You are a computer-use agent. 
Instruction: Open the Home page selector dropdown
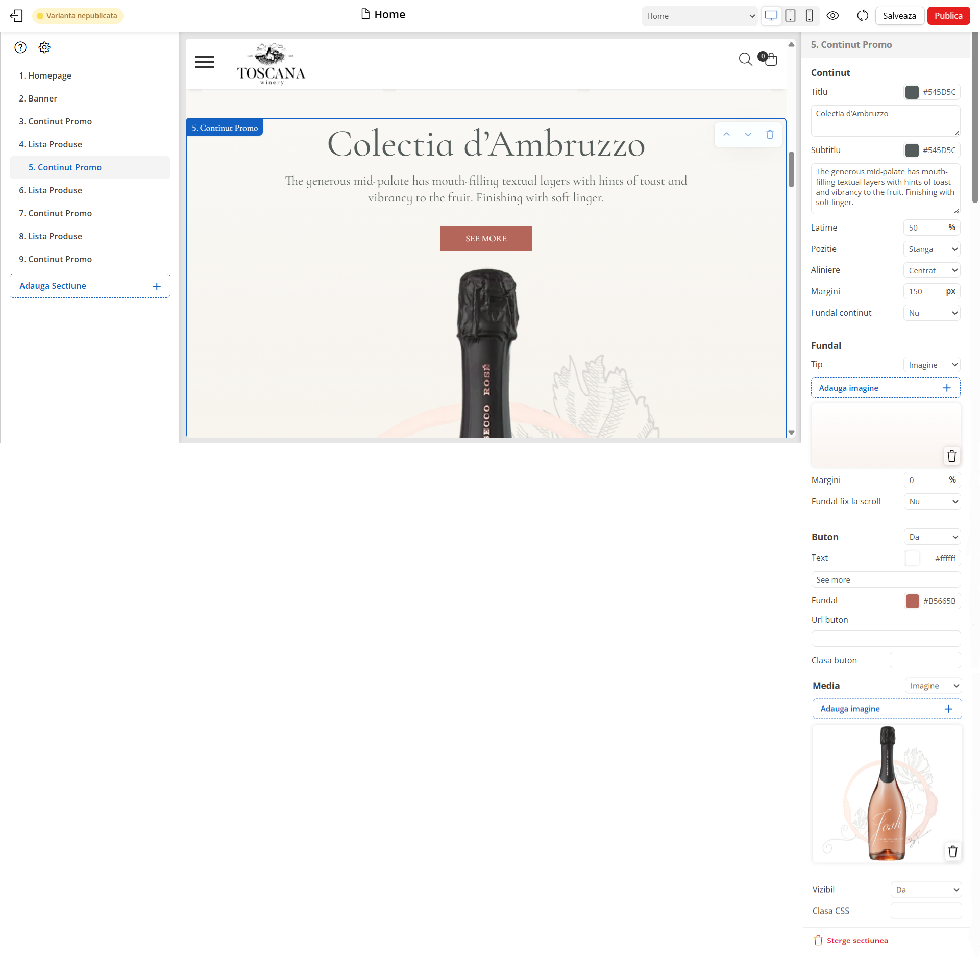click(x=700, y=16)
